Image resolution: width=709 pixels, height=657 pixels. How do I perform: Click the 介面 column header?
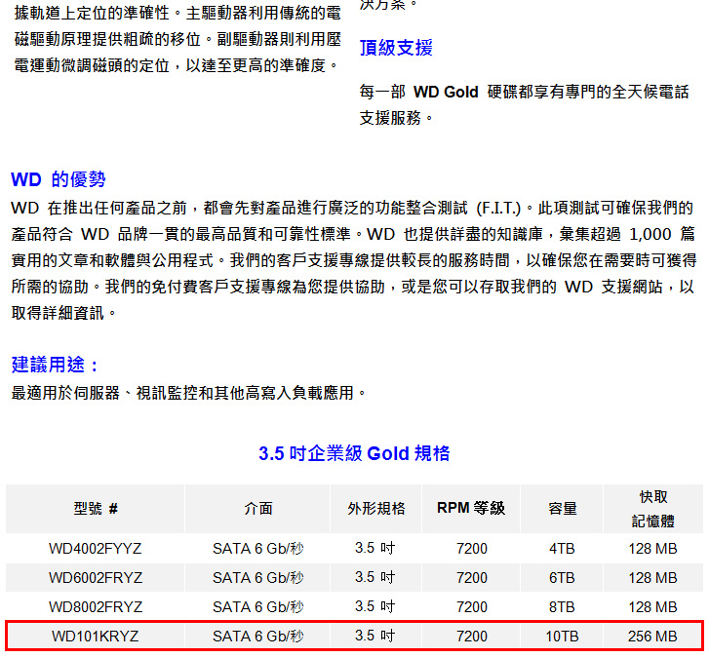tap(258, 509)
